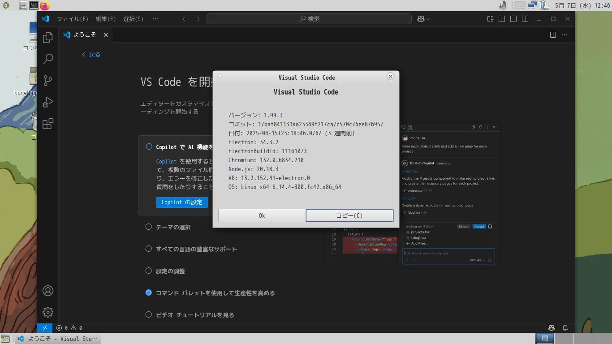Screen dimensions: 612x344
Task: Expand the hidden menus with the ellipsis
Action: click(155, 19)
